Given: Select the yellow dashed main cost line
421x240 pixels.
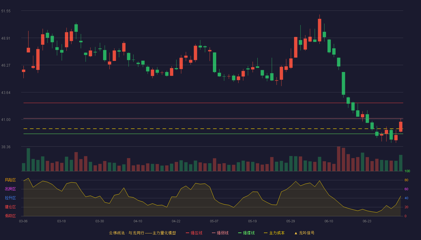Looking at the screenshot, I should coord(213,129).
